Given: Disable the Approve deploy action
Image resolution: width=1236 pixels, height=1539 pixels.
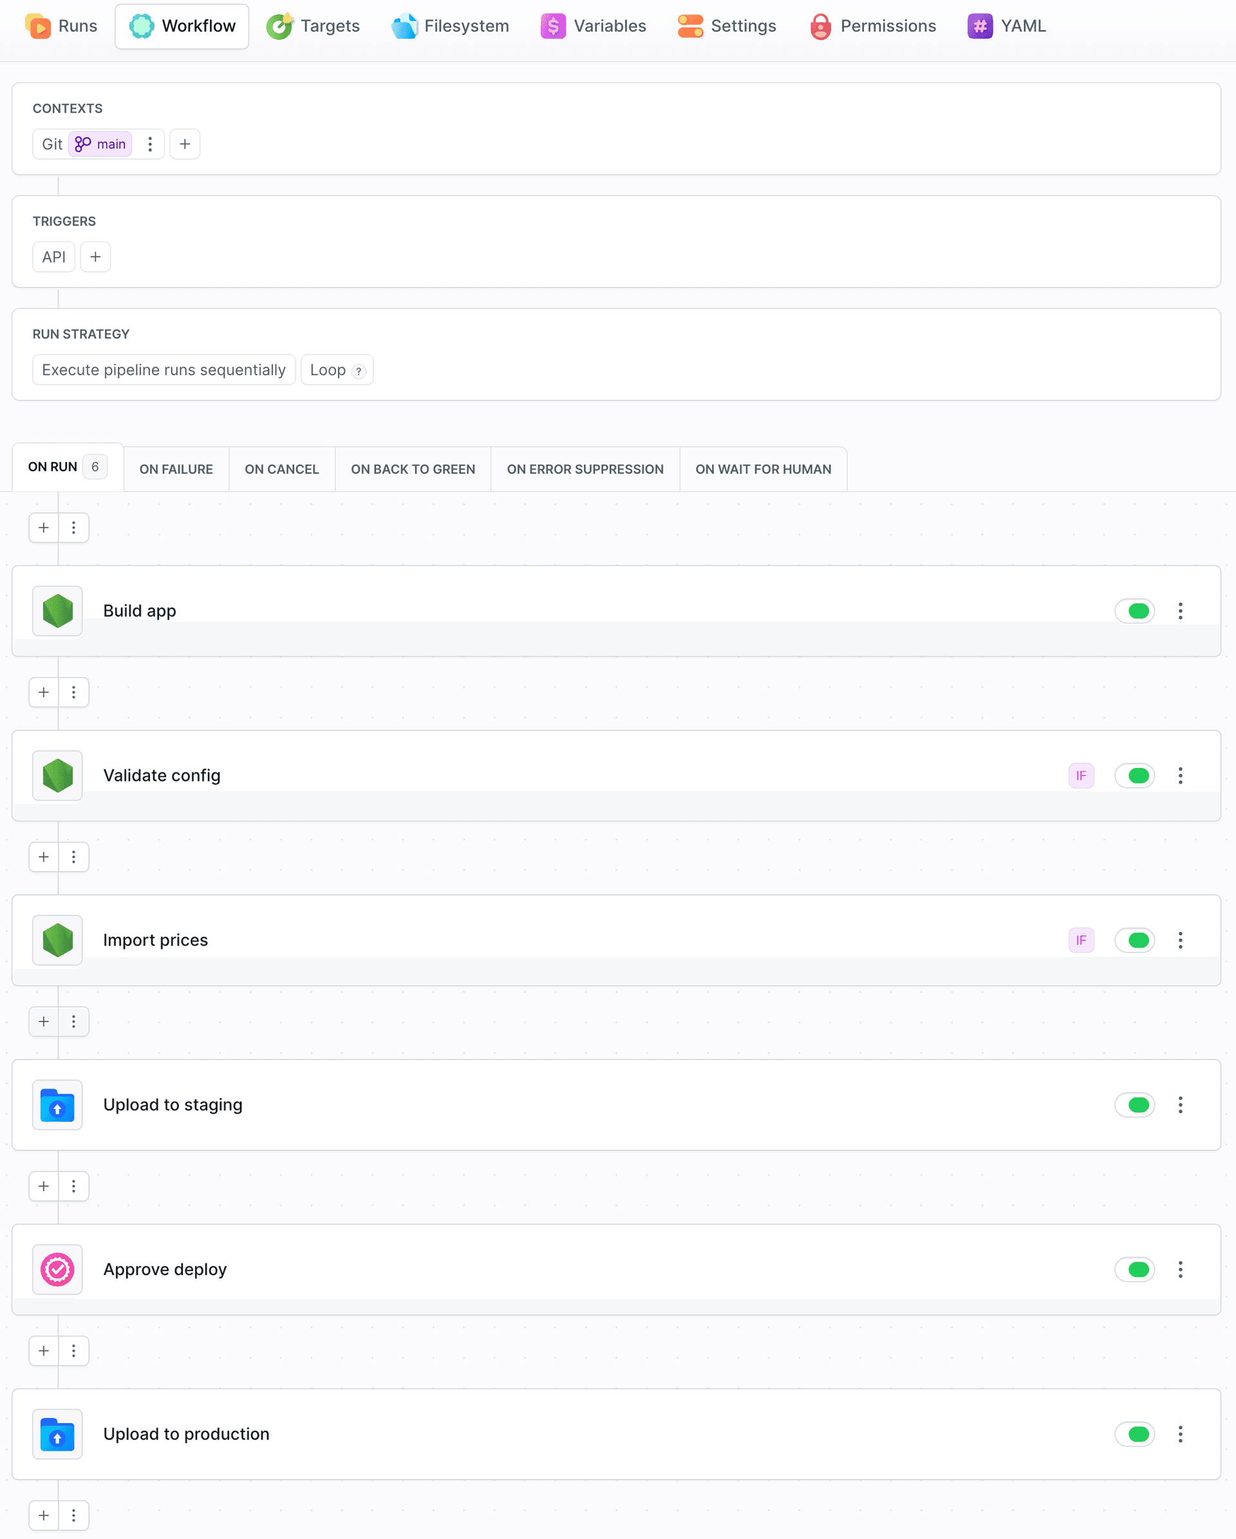Looking at the screenshot, I should tap(1136, 1270).
